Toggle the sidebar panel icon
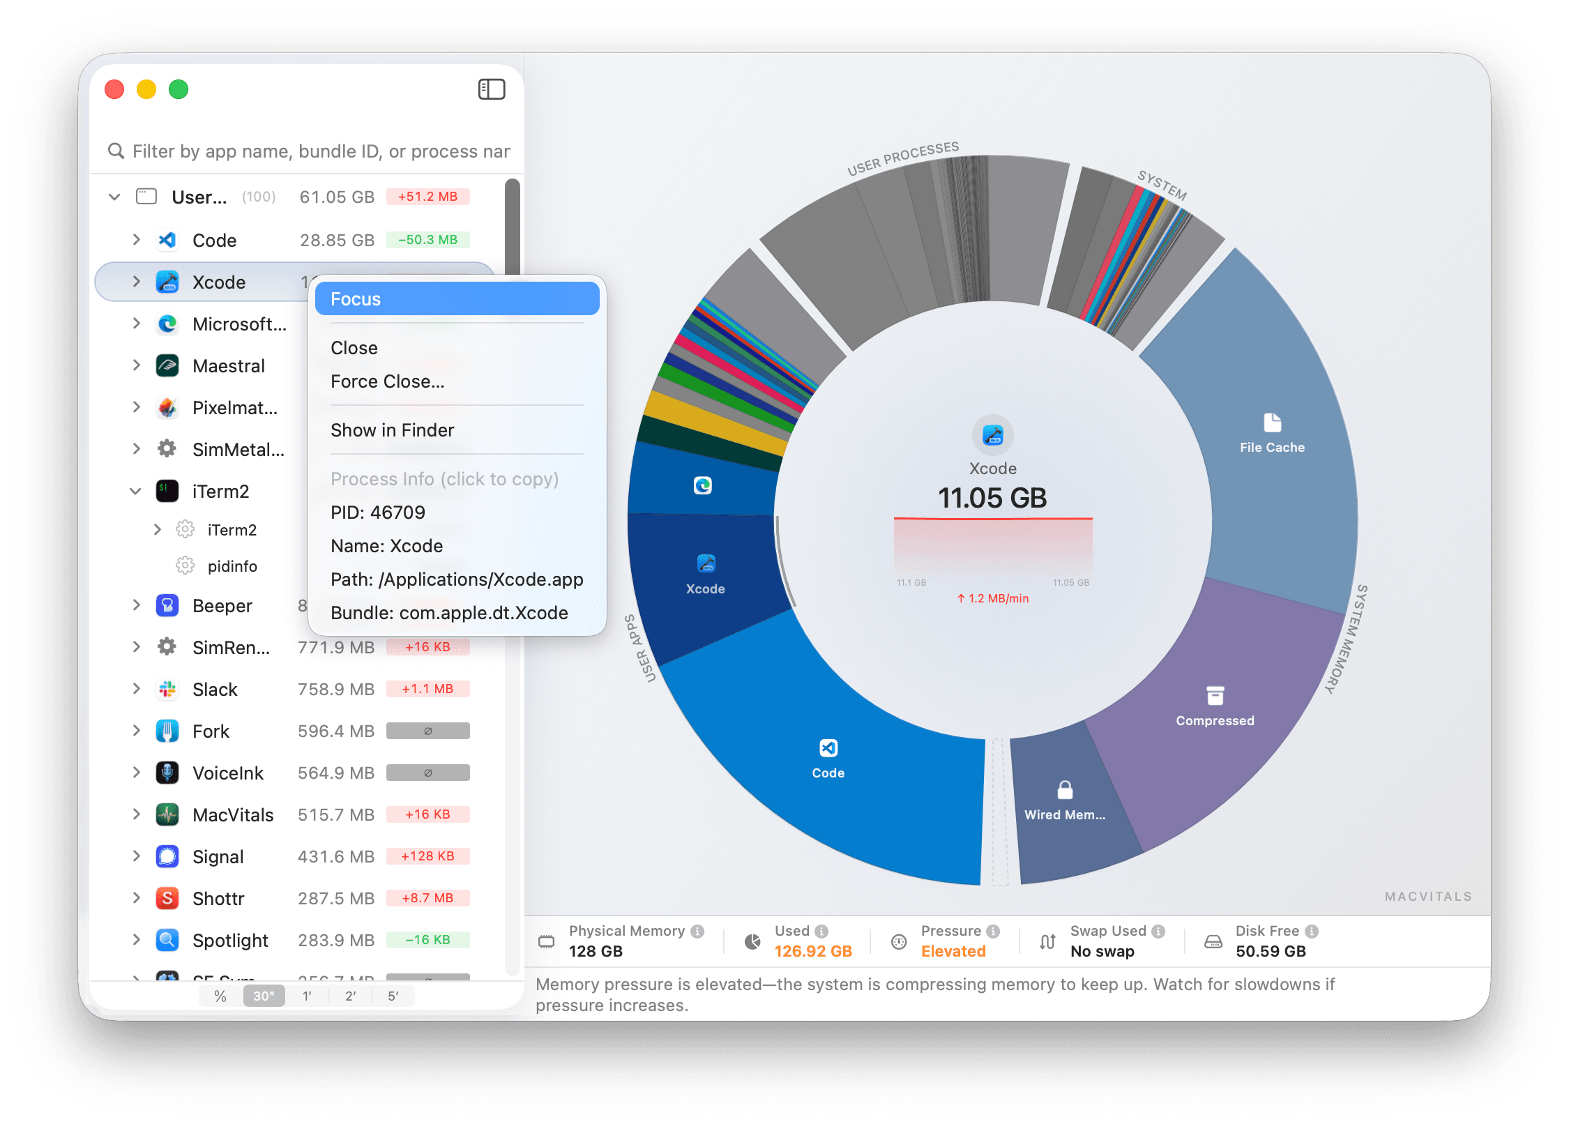The image size is (1569, 1124). [x=491, y=89]
